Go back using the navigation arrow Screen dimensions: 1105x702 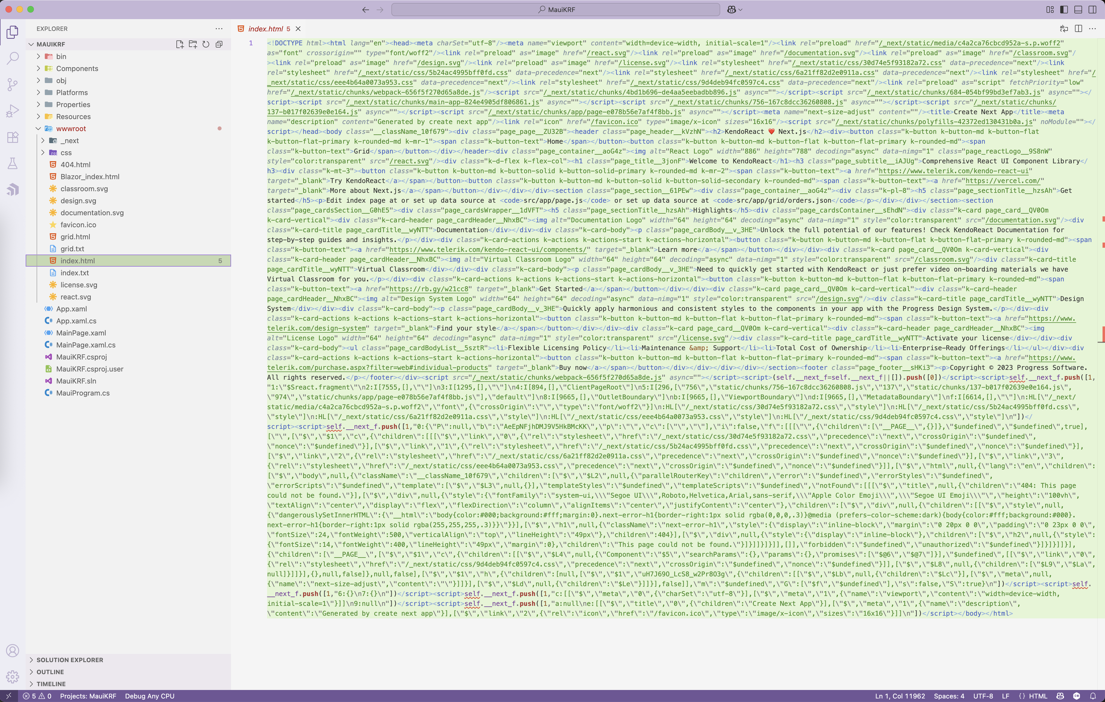pyautogui.click(x=365, y=9)
